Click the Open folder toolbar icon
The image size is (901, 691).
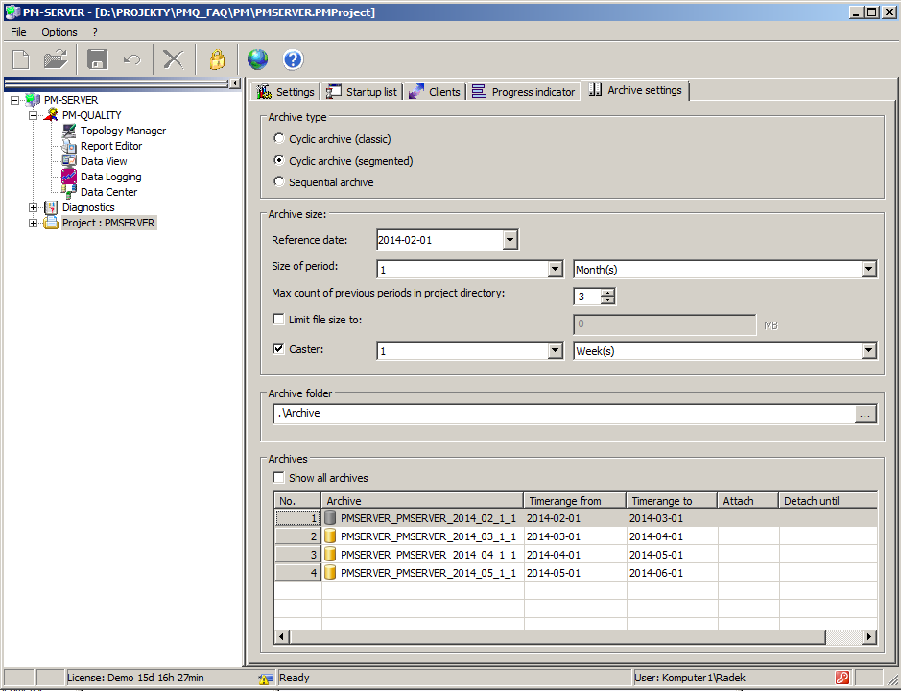click(56, 60)
